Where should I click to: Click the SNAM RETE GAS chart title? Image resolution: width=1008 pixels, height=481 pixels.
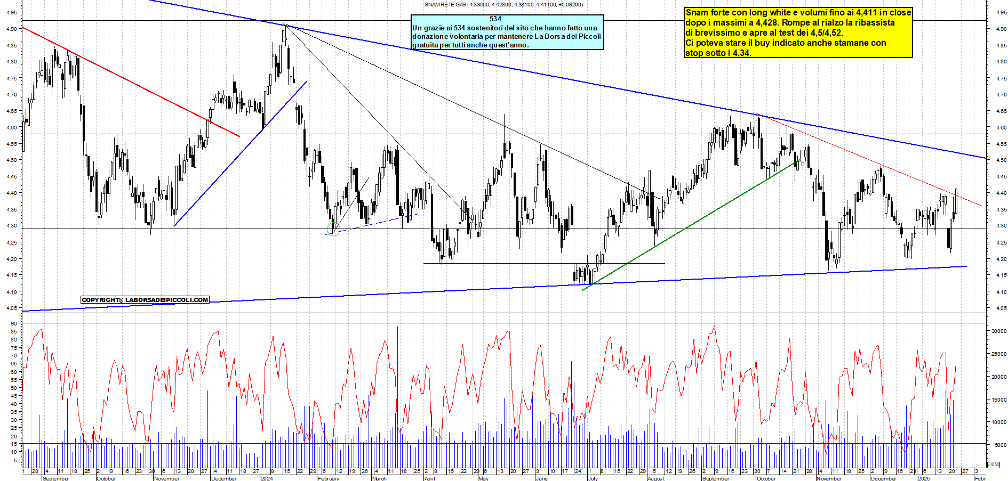point(503,4)
